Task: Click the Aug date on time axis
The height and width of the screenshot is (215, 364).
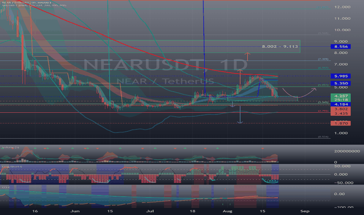Action: 227,211
